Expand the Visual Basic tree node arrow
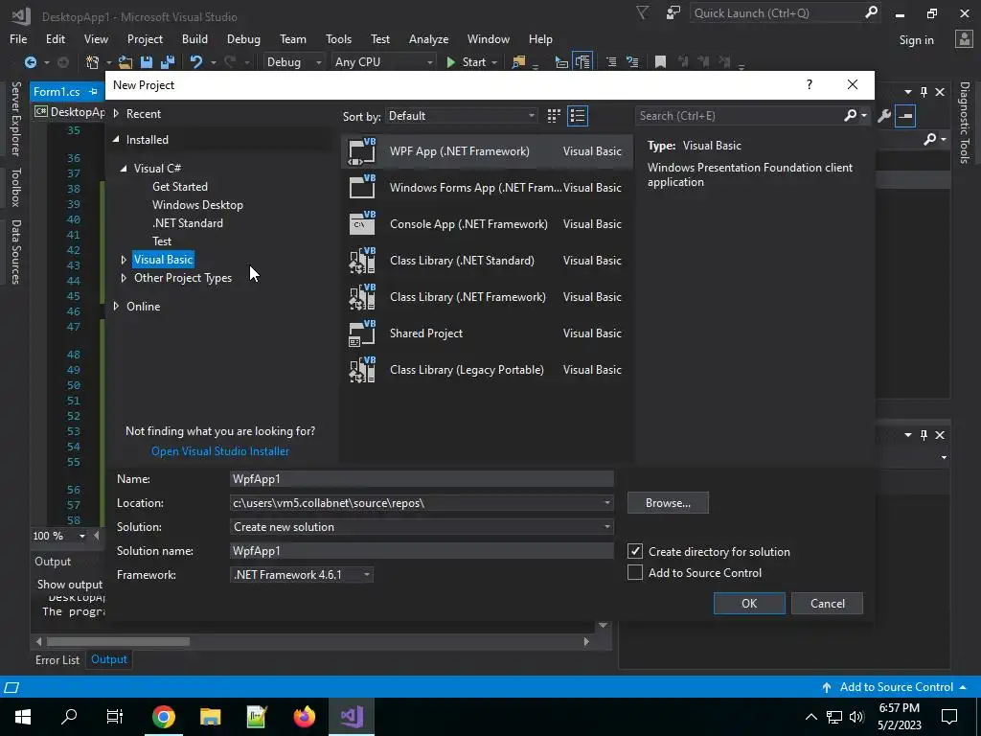Image resolution: width=981 pixels, height=736 pixels. coord(124,259)
